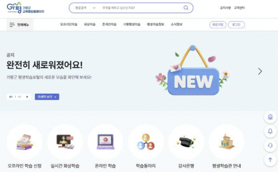Click the headset support floating icon
Screen dimensions: 278x172
[270, 145]
